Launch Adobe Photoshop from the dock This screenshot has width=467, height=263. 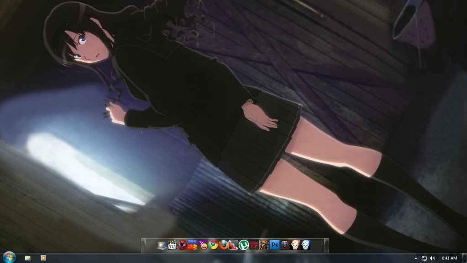pos(274,245)
